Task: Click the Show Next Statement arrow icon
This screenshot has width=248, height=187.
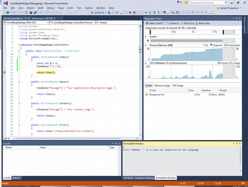Action: [x=146, y=13]
